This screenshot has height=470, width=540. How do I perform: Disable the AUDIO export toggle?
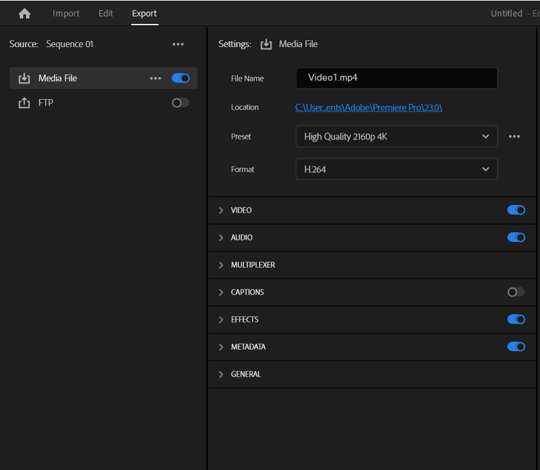pos(516,238)
